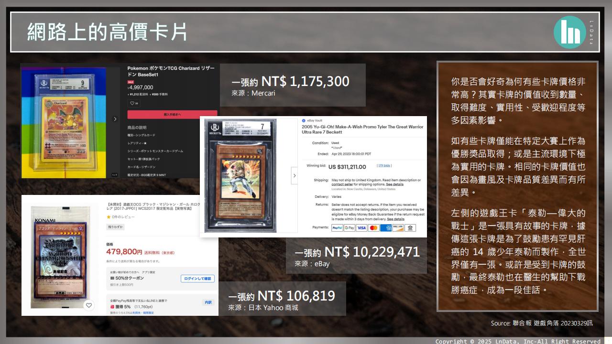The width and height of the screenshot is (612, 344).
Task: Click the American Express payment icon
Action: 386,228
